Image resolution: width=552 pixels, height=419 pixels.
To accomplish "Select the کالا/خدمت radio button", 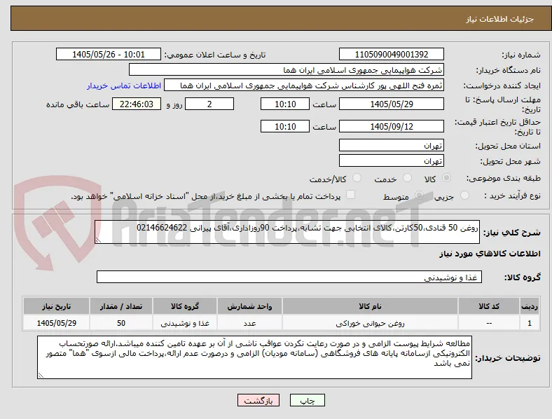I will point(357,178).
